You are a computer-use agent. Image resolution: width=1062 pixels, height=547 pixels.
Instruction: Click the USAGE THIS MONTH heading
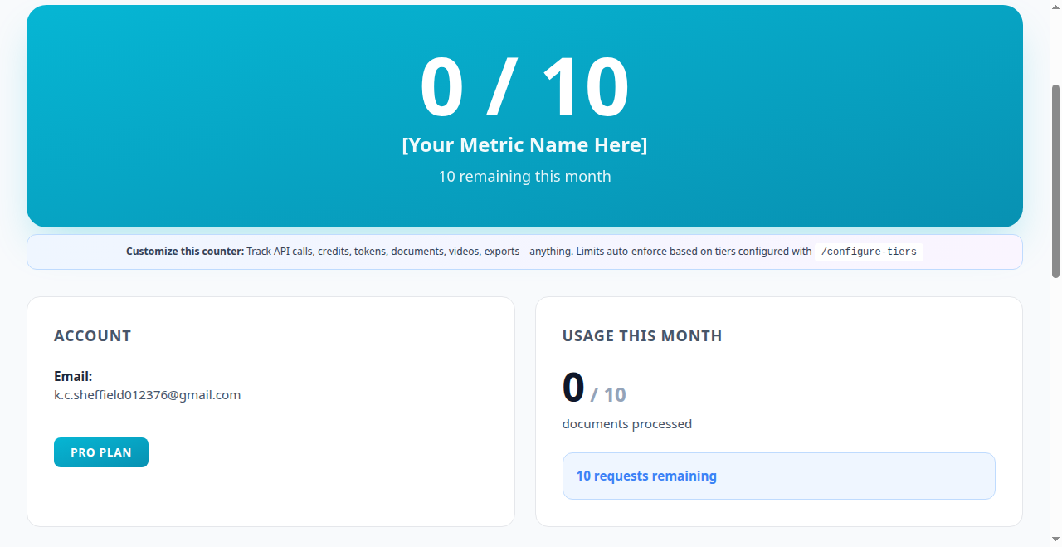point(642,336)
